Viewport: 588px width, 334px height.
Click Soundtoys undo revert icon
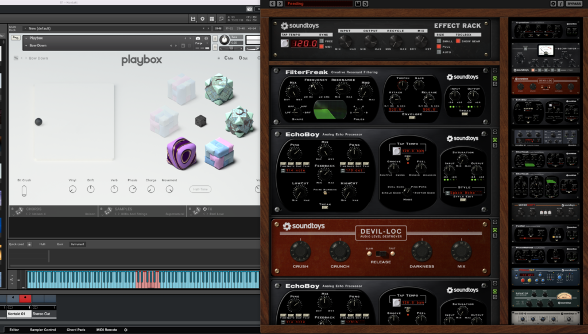tap(365, 4)
